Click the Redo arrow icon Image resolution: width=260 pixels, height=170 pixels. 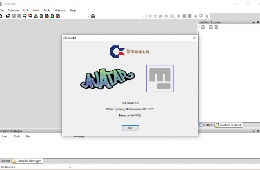click(x=155, y=16)
